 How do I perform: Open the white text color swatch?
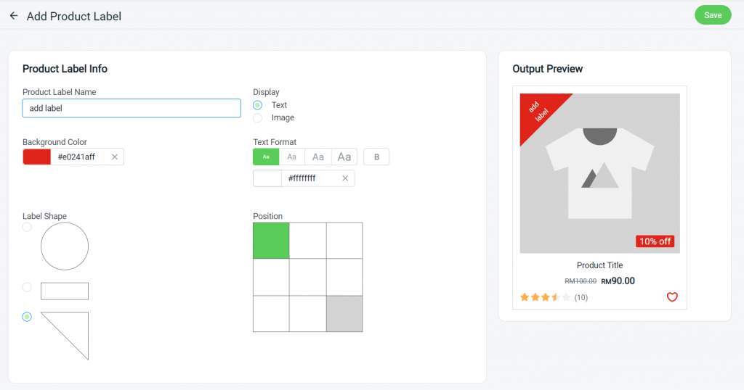267,178
